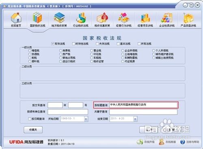Click the 在线升级 online upgrade icon

click(140, 142)
